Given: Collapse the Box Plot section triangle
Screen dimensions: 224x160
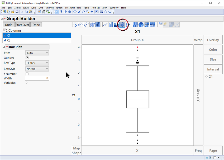Looking at the screenshot, I should point(4,47).
